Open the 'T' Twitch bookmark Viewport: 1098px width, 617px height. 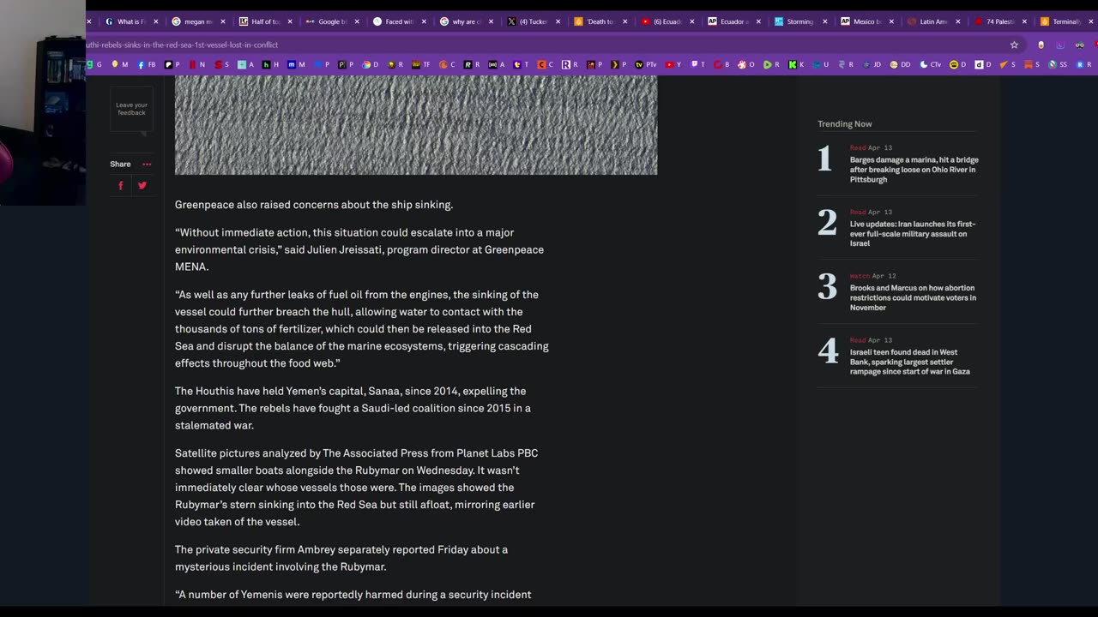click(698, 64)
